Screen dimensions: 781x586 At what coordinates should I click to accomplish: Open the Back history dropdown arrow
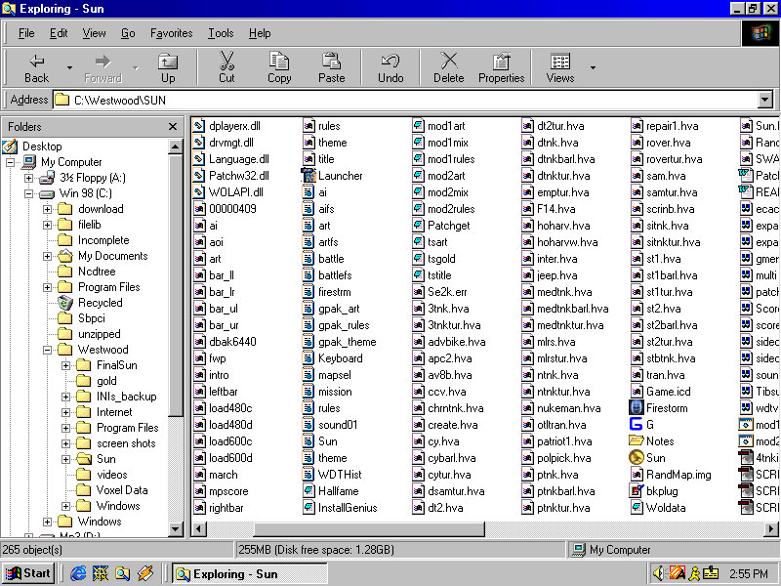pyautogui.click(x=69, y=67)
